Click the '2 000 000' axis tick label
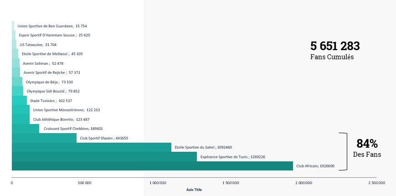The image size is (396, 196). pos(303,183)
